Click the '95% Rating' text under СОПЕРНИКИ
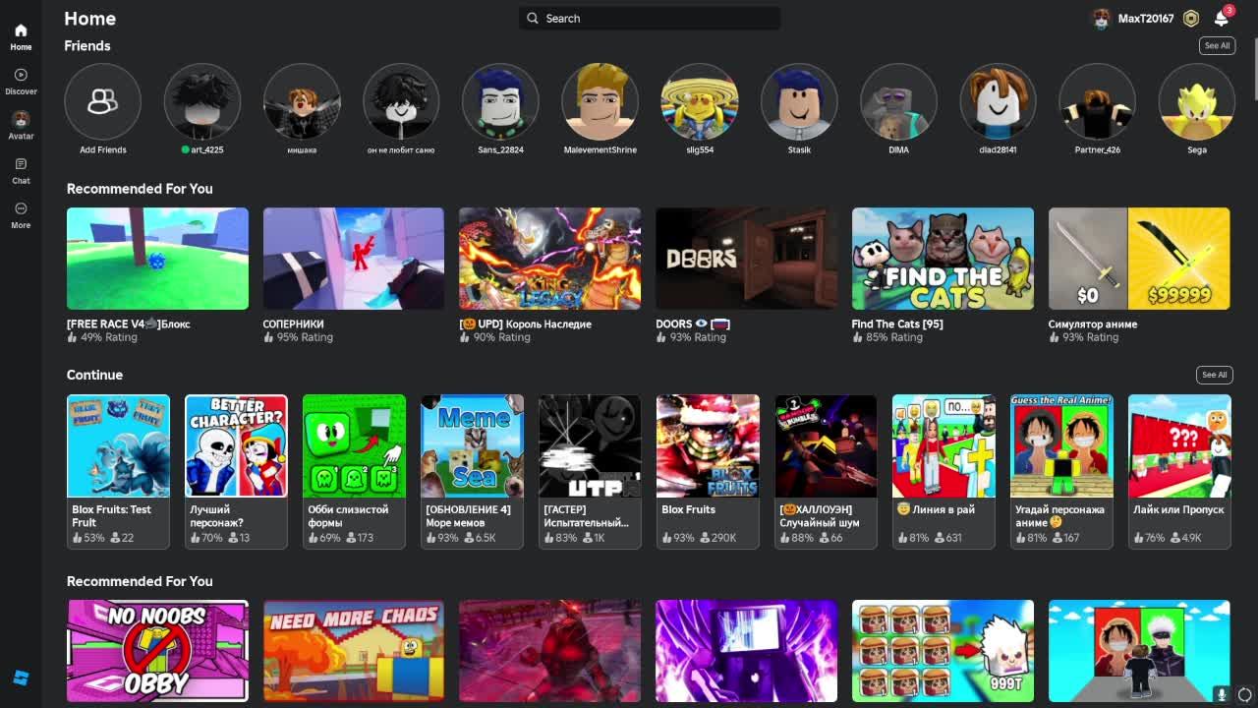The width and height of the screenshot is (1258, 708). [305, 337]
